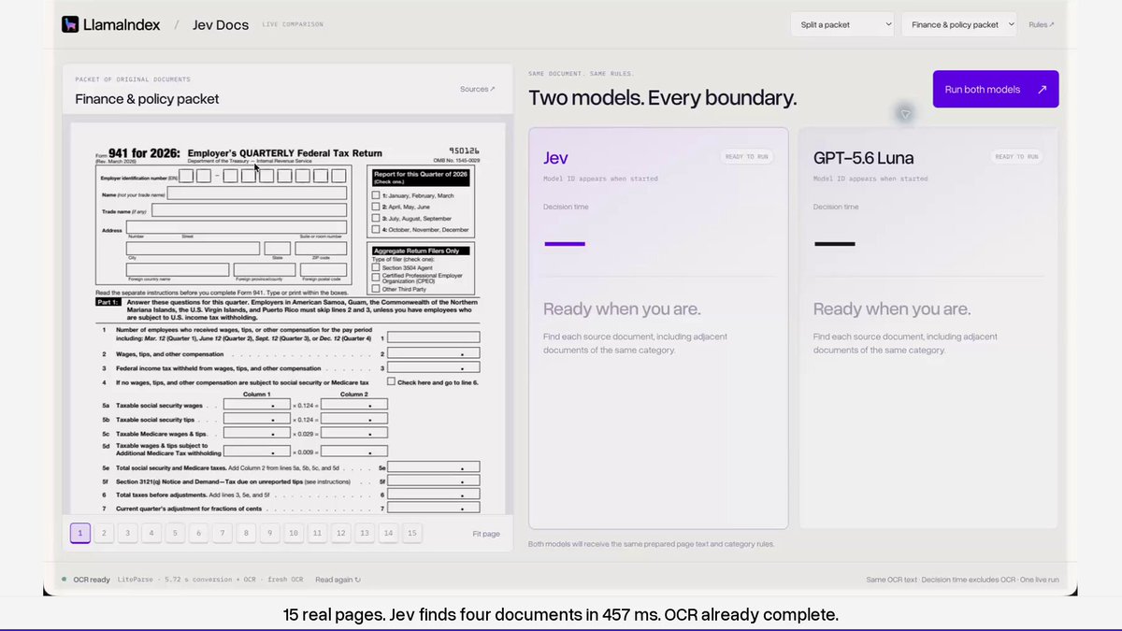Image resolution: width=1122 pixels, height=631 pixels.
Task: Go to page 9 of the packet
Action: click(270, 533)
